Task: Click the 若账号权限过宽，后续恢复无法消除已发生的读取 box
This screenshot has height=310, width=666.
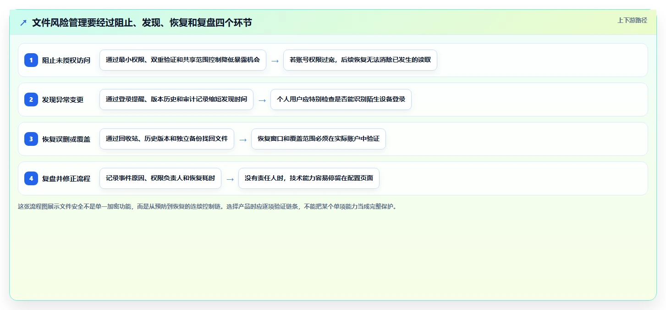Action: click(360, 60)
